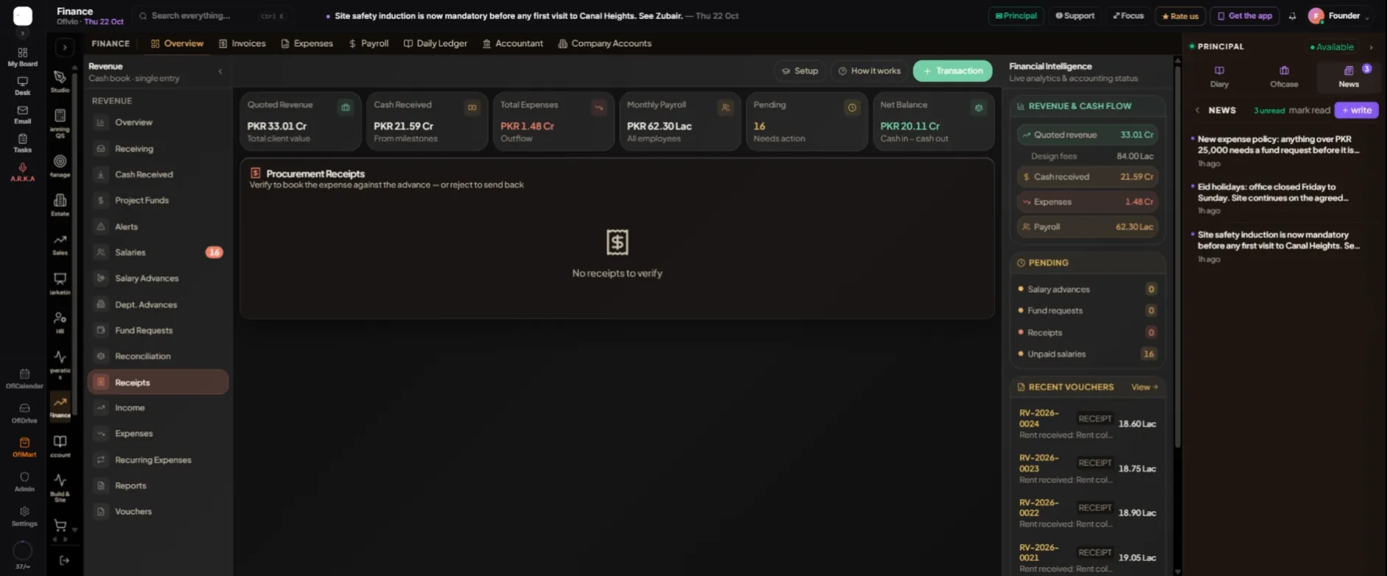This screenshot has height=576, width=1387.
Task: Click the How it works button
Action: click(870, 71)
